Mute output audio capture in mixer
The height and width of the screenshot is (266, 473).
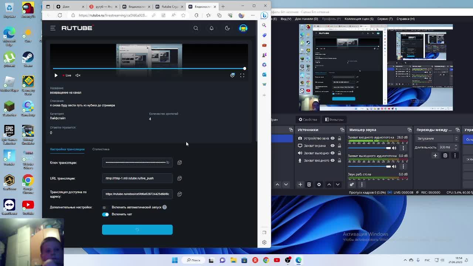[x=394, y=166]
